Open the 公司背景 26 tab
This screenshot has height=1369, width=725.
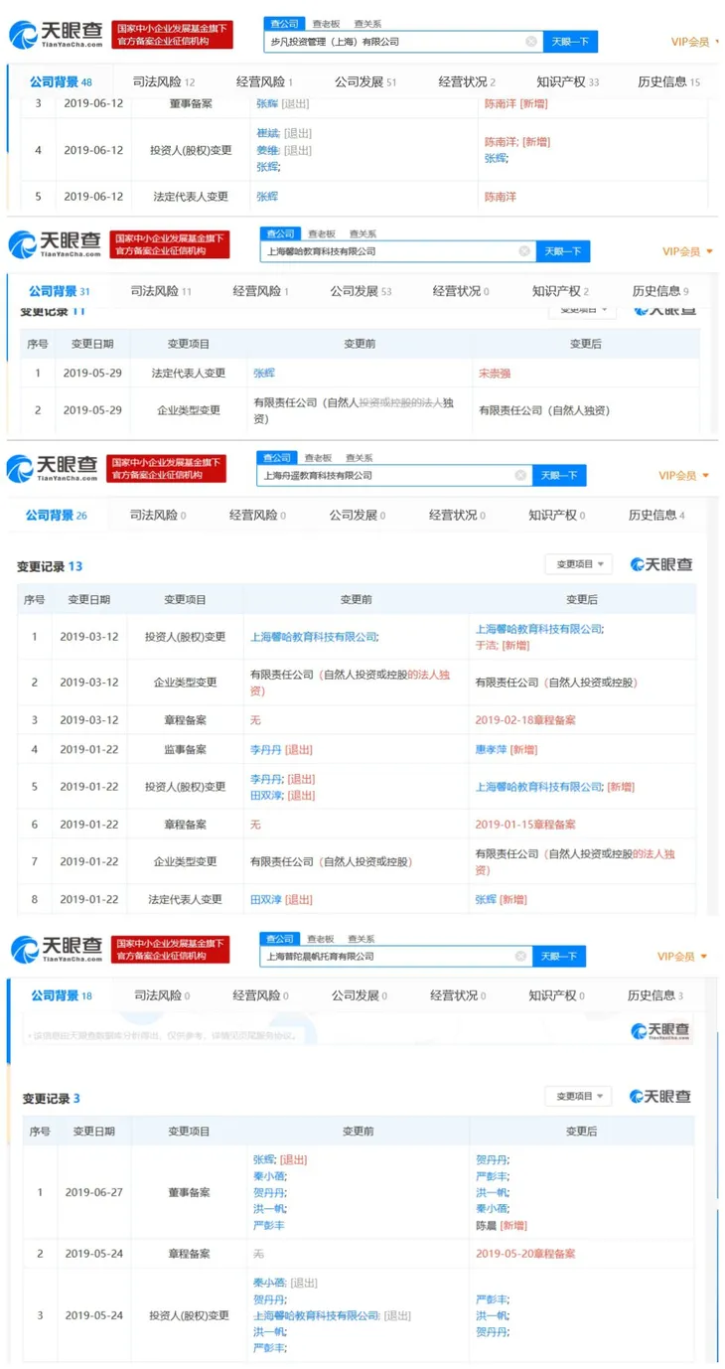(x=57, y=515)
